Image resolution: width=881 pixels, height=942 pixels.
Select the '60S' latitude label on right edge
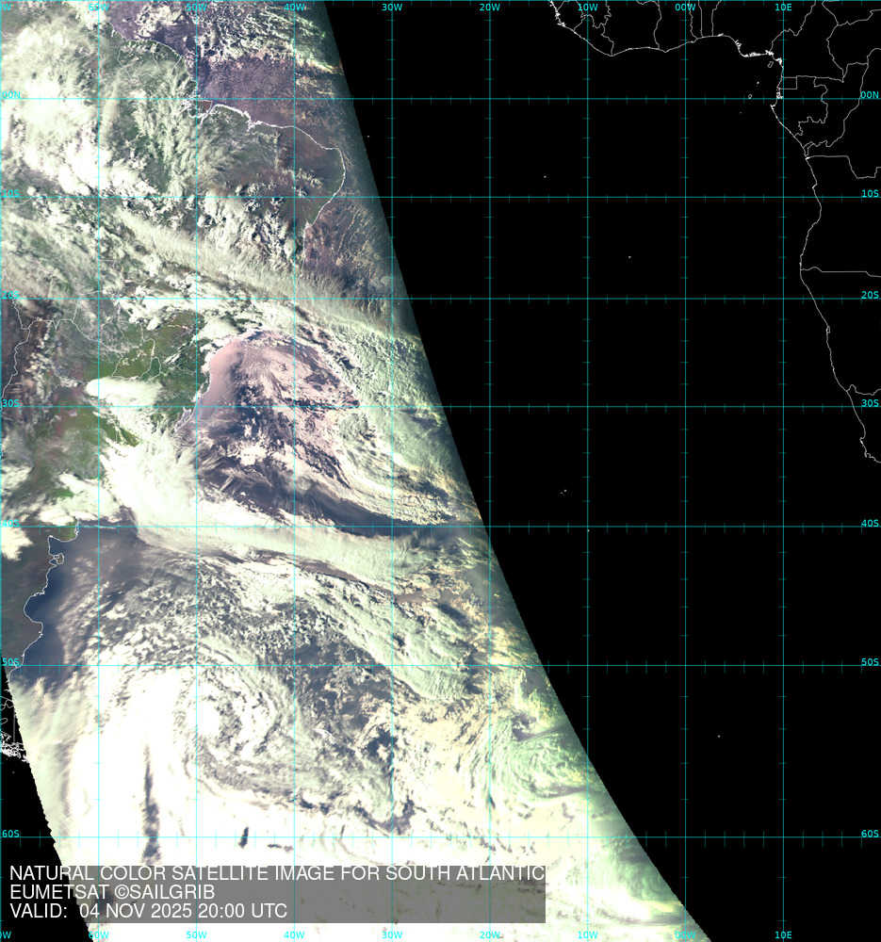pos(869,834)
